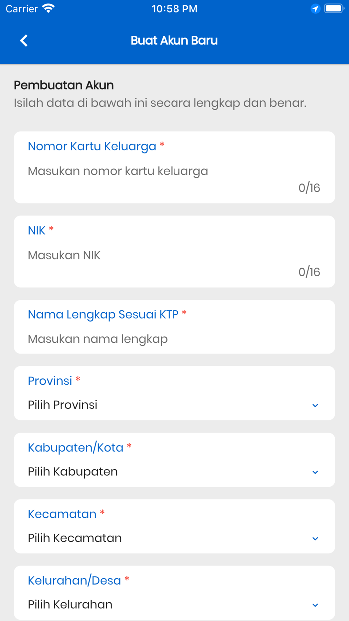Open the Pilih Provinsi dropdown
This screenshot has height=621, width=349.
[x=174, y=405]
